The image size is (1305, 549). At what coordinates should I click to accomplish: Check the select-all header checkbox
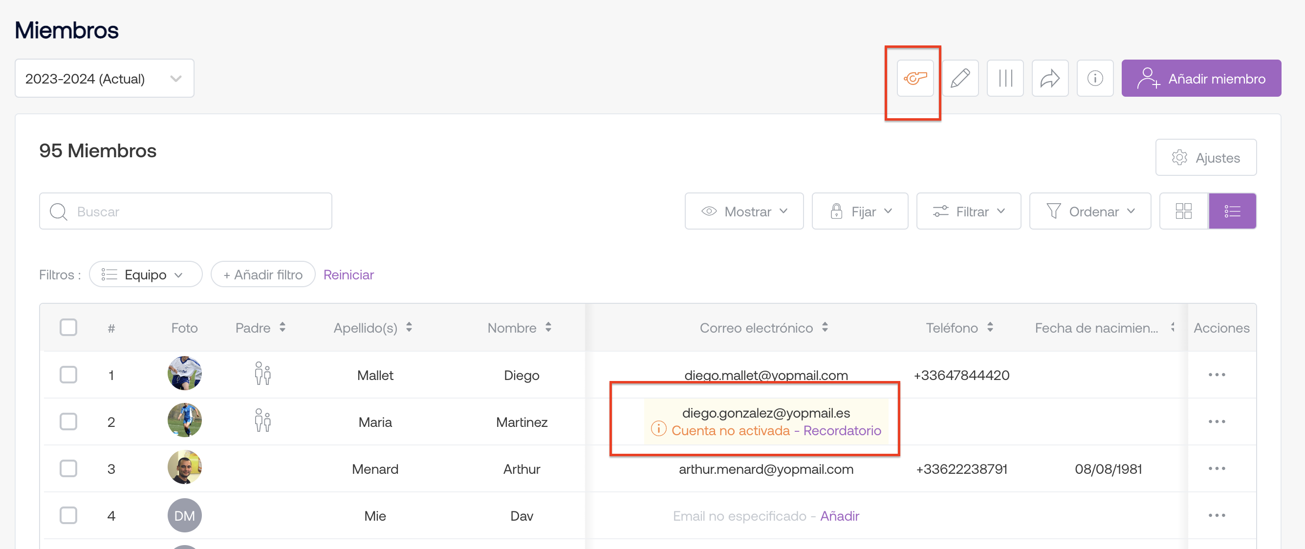pos(68,328)
